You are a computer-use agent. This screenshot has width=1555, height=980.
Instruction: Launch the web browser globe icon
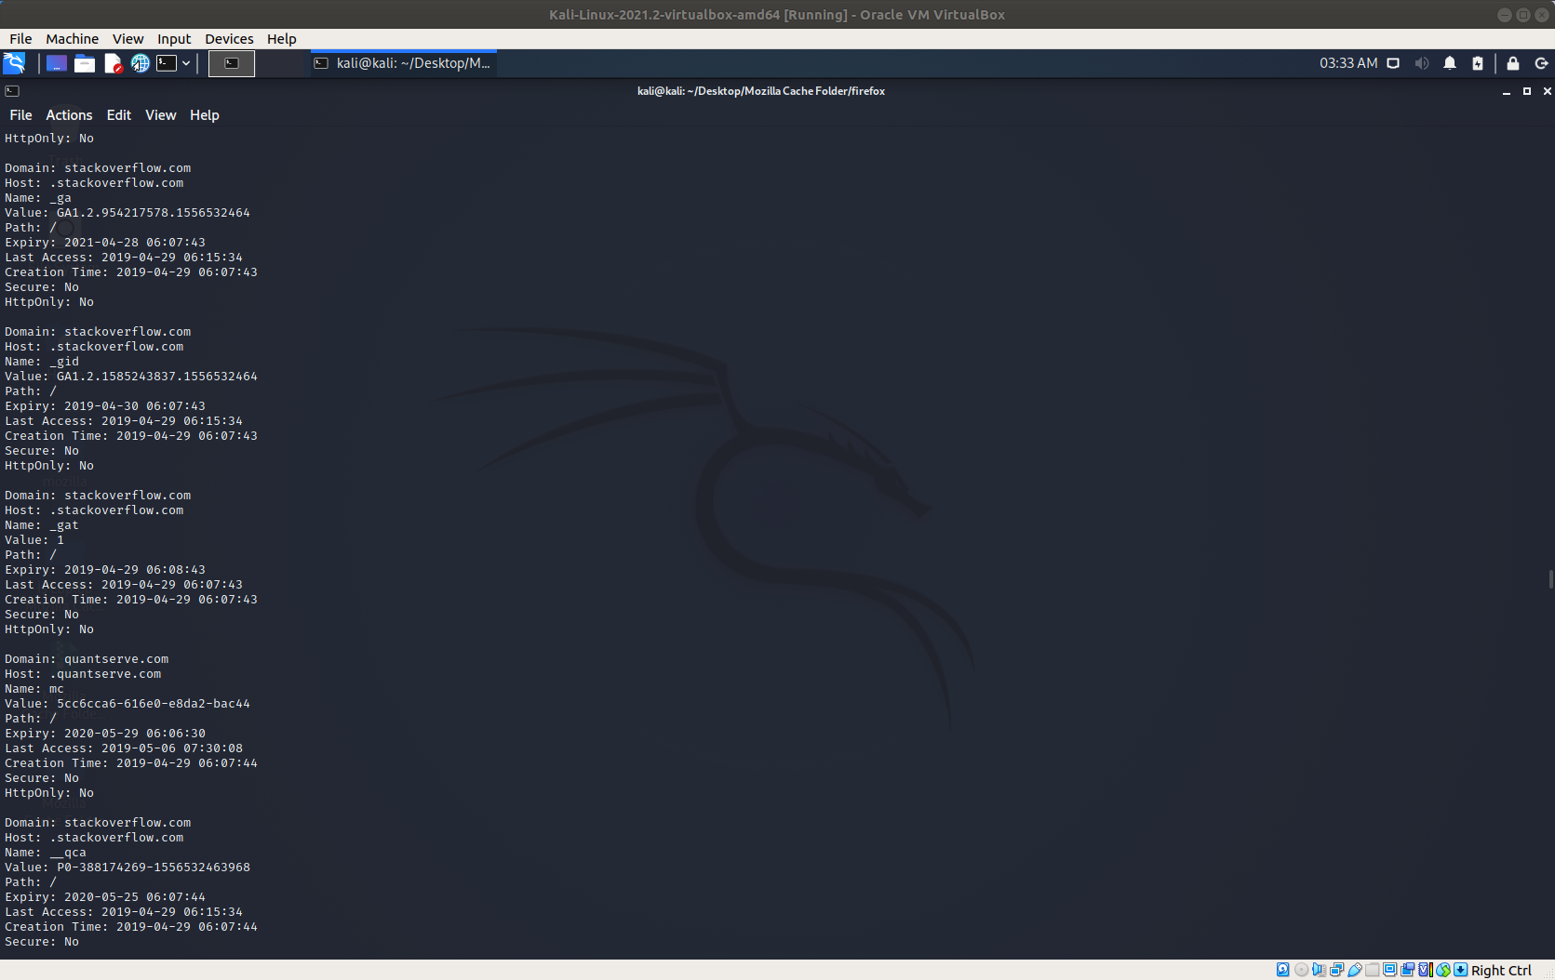pyautogui.click(x=140, y=63)
